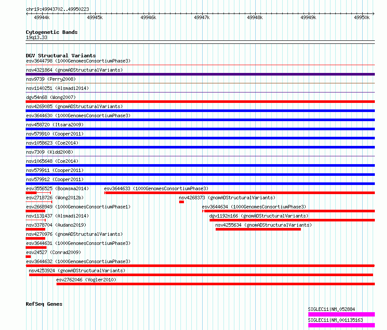This screenshot has width=387, height=330.
Task: Select esv3644634 variant label
Action: (x=254, y=207)
